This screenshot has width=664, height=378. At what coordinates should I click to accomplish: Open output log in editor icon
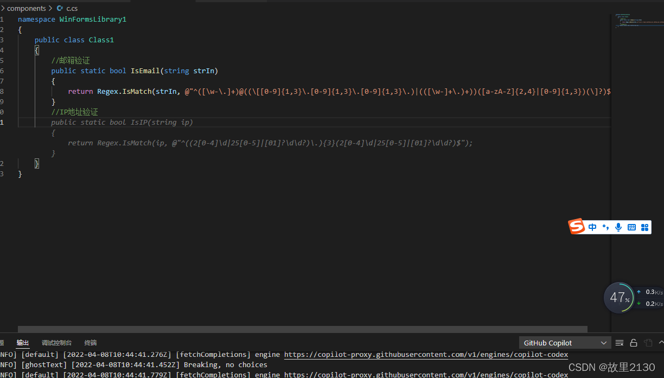[648, 343]
